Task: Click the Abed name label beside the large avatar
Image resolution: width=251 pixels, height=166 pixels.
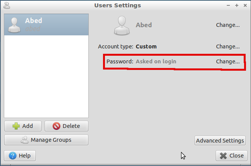Action: click(x=144, y=25)
